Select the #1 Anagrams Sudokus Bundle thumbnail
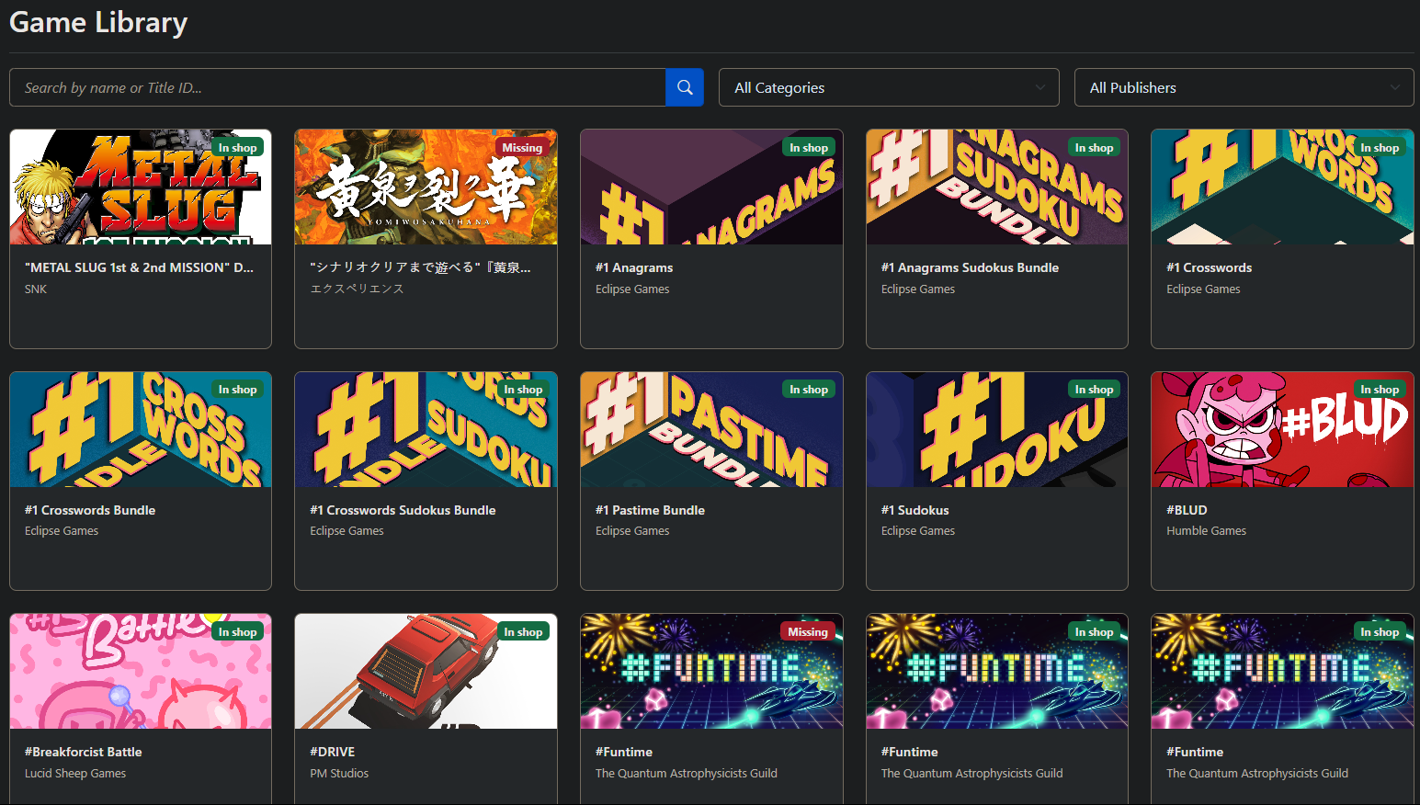The width and height of the screenshot is (1420, 805). [x=997, y=187]
